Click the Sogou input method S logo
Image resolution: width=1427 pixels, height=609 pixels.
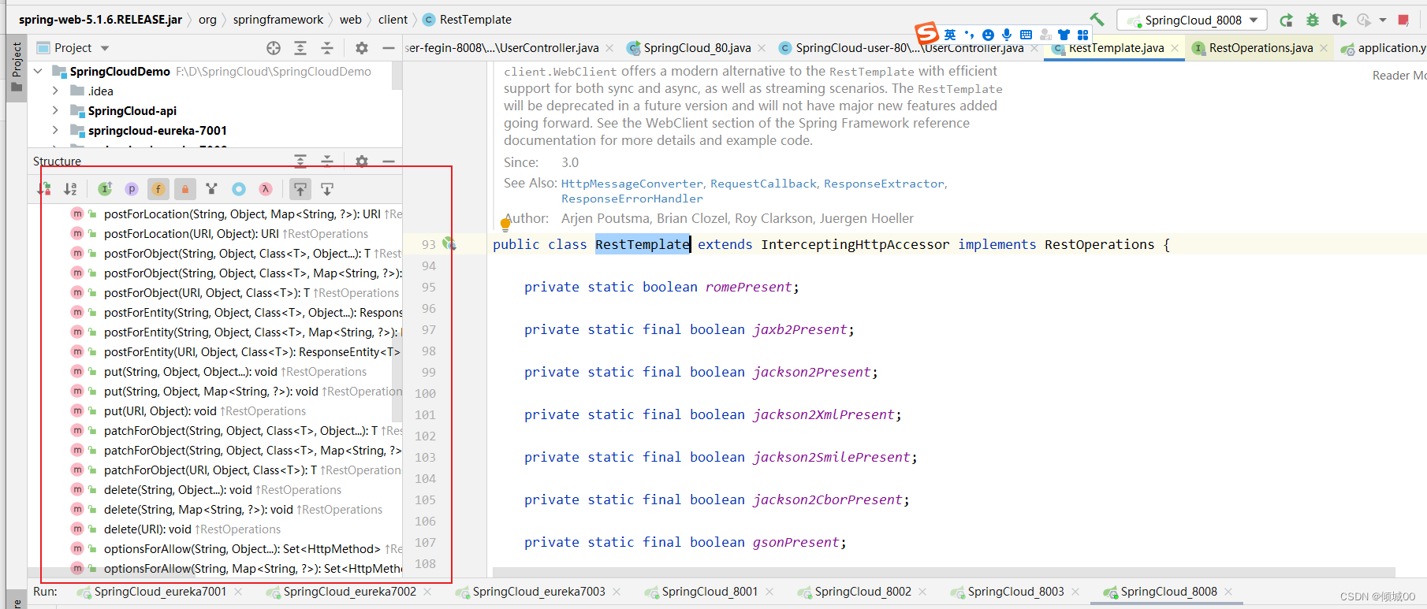(x=927, y=33)
